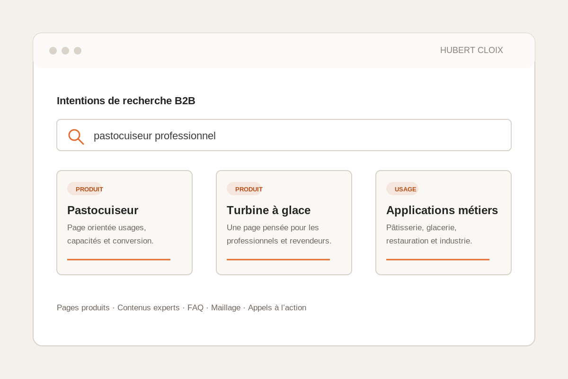Open the Applications métiers card title

tap(442, 210)
